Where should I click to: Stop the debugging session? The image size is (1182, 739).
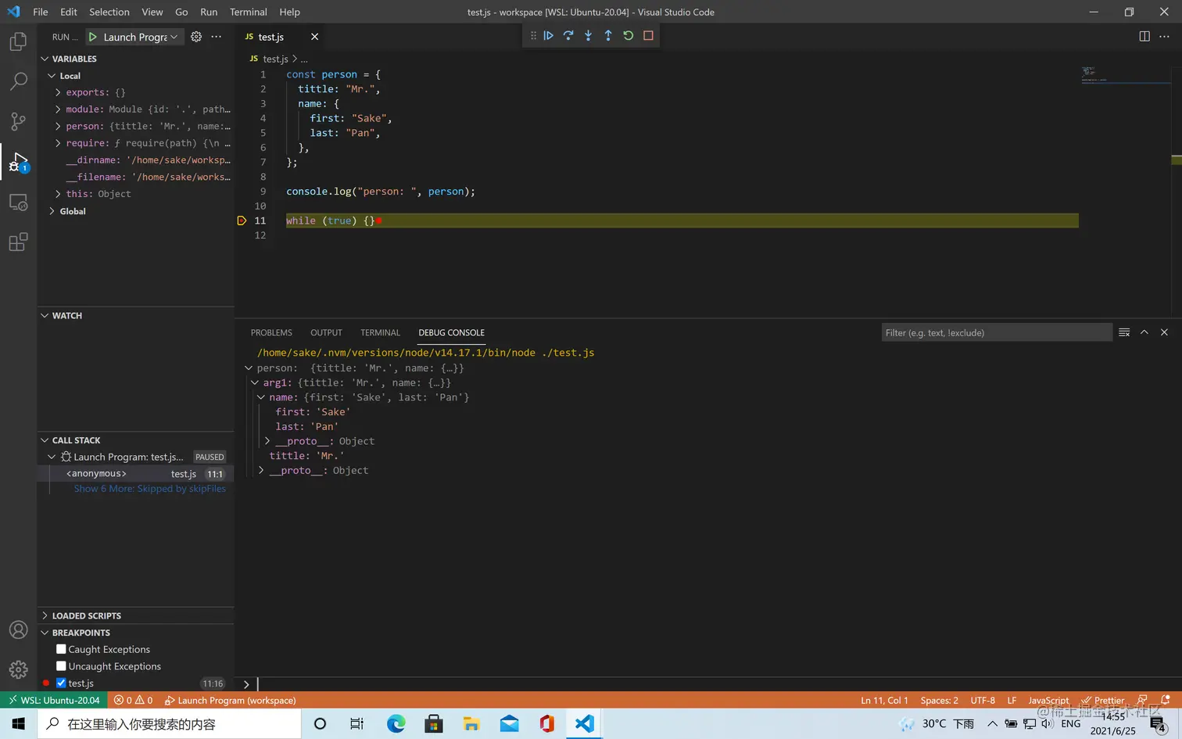click(x=648, y=36)
